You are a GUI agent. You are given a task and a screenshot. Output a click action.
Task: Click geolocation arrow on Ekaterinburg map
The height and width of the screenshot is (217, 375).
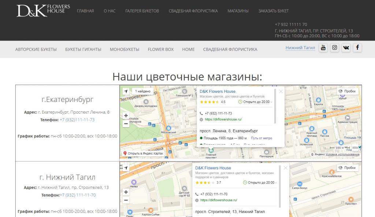[x=126, y=91]
